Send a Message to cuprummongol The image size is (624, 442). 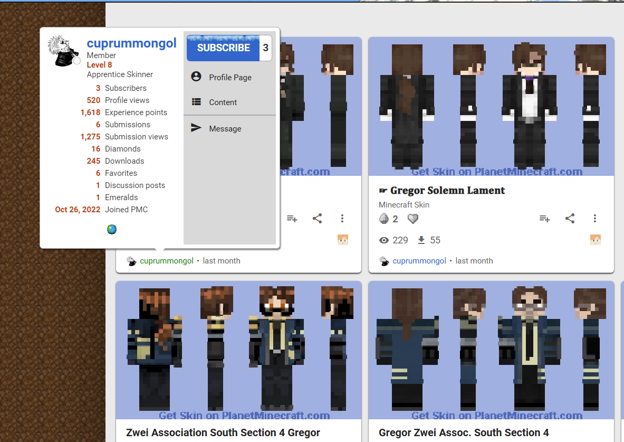tap(229, 128)
